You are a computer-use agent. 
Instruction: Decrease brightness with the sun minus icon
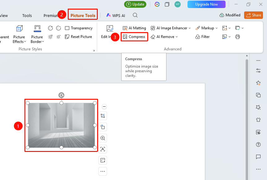click(58, 37)
